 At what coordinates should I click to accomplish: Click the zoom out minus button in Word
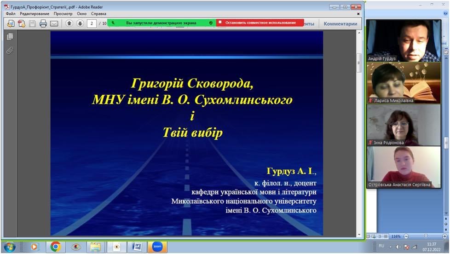click(406, 236)
